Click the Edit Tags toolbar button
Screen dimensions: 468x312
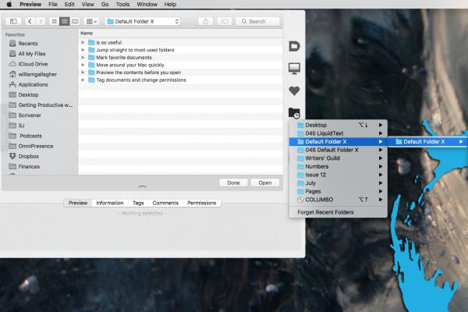point(225,21)
